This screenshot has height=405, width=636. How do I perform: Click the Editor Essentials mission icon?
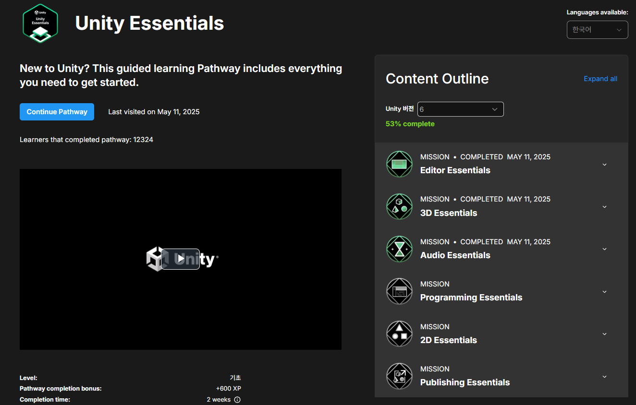(x=400, y=164)
